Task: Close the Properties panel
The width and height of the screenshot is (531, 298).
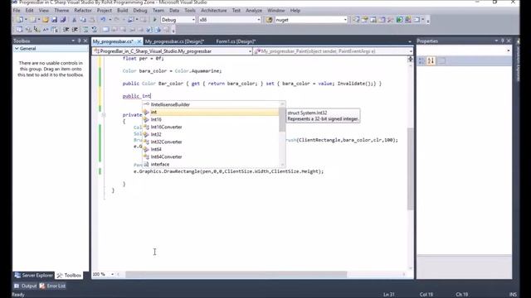Action: (509, 41)
